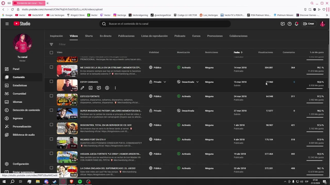Open Spotify in the taskbar

point(80,182)
